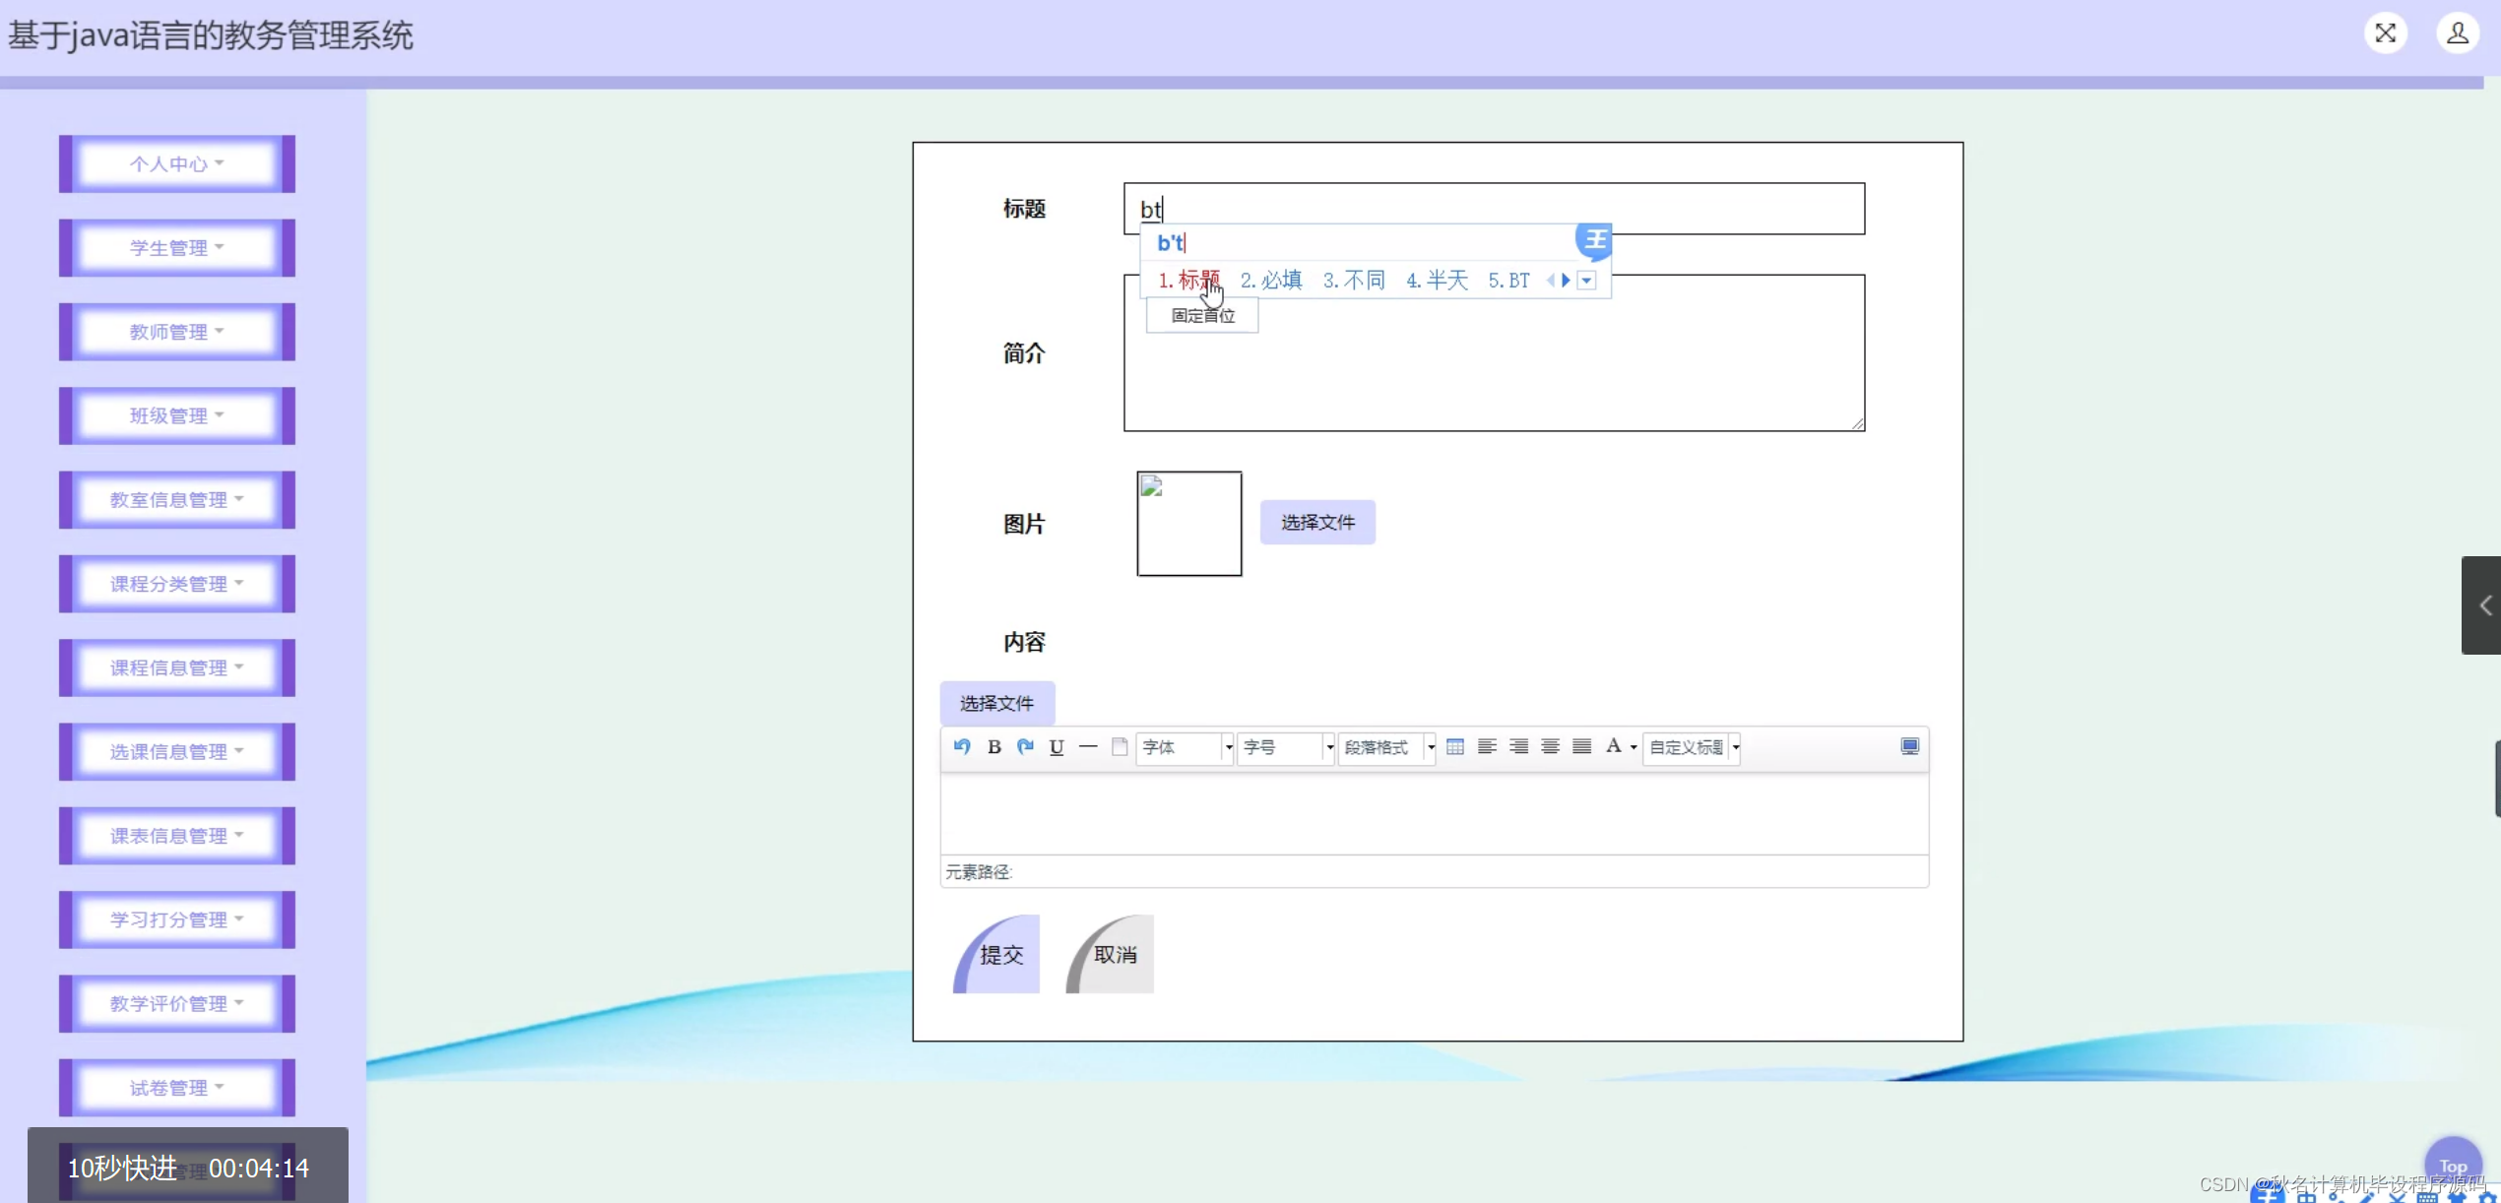The height and width of the screenshot is (1203, 2501).
Task: Select the justify alignment icon
Action: tap(1581, 746)
